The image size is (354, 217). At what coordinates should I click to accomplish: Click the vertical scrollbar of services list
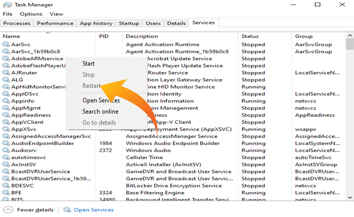tap(349, 121)
